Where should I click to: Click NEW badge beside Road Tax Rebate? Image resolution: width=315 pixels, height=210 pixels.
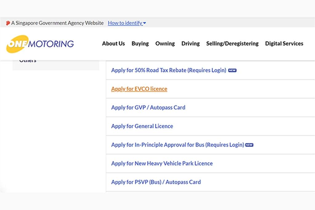click(x=232, y=70)
